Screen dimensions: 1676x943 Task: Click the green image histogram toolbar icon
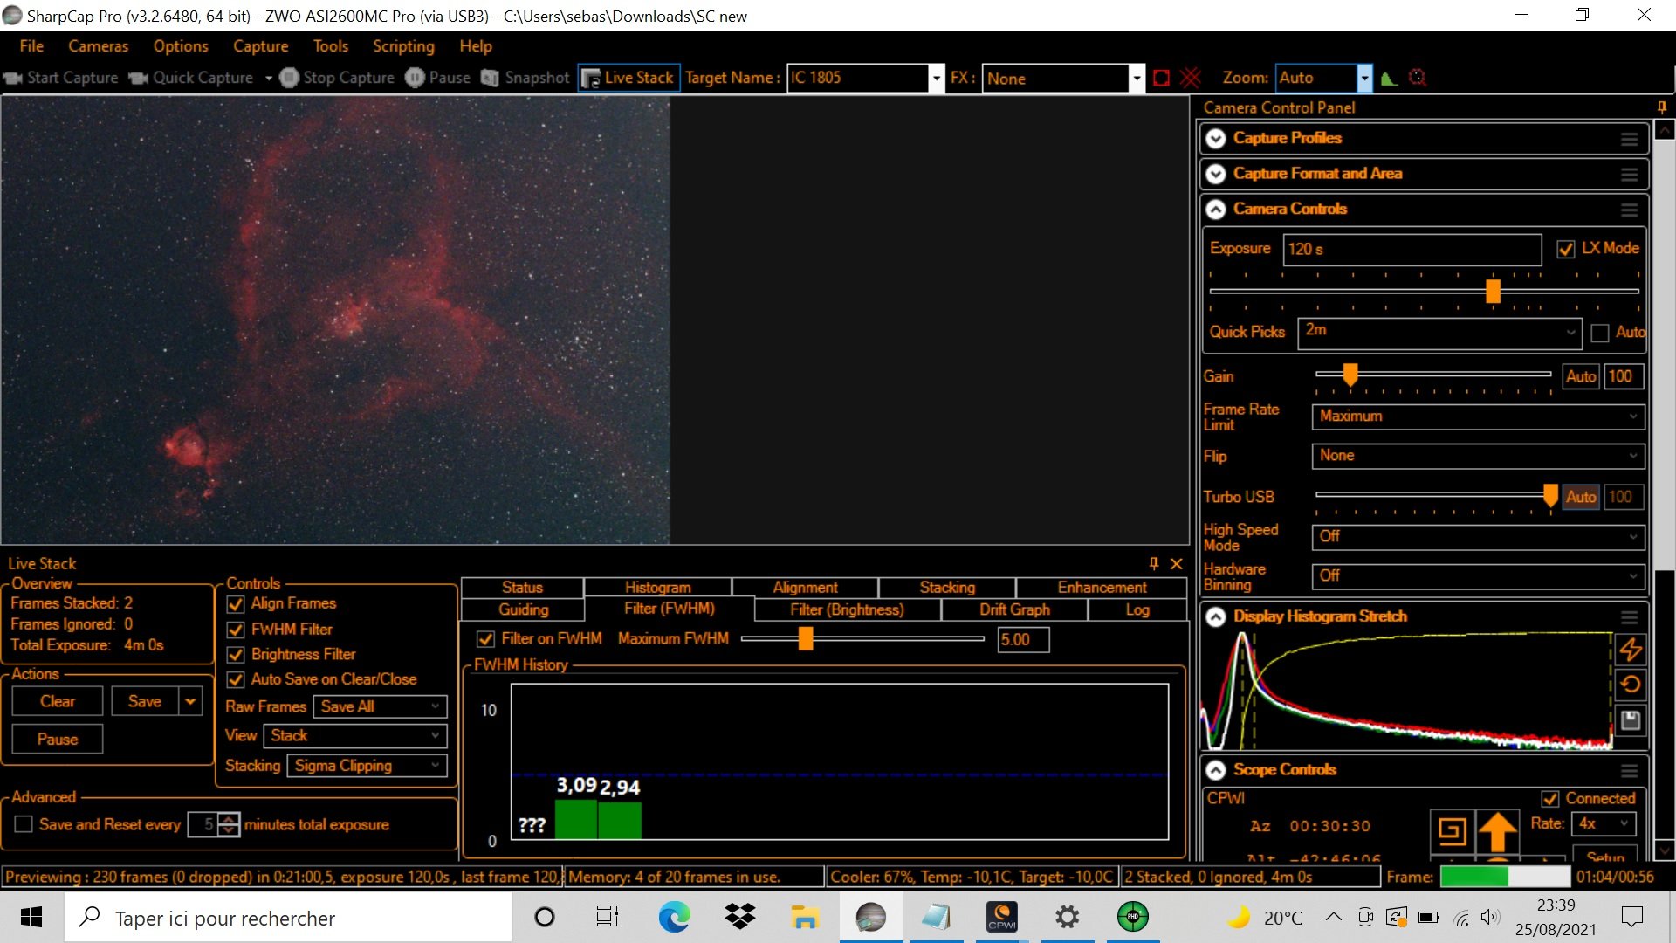[1389, 79]
